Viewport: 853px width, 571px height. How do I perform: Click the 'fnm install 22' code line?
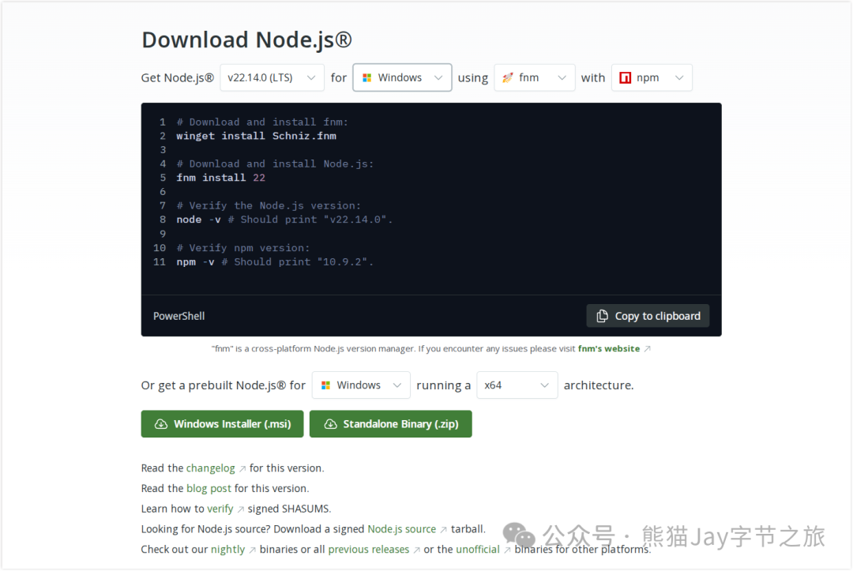click(221, 178)
